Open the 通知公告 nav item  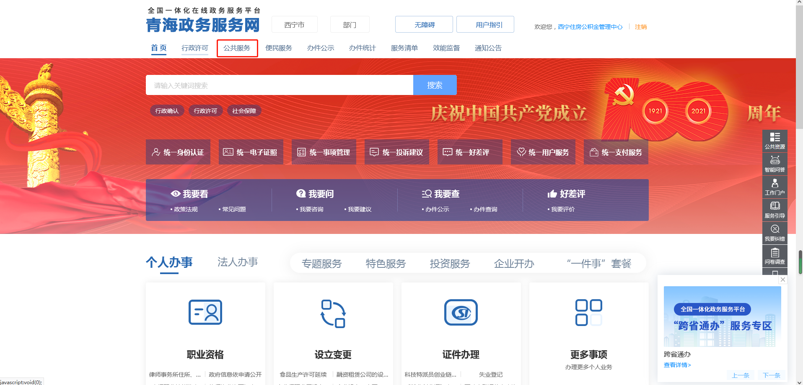tap(488, 48)
